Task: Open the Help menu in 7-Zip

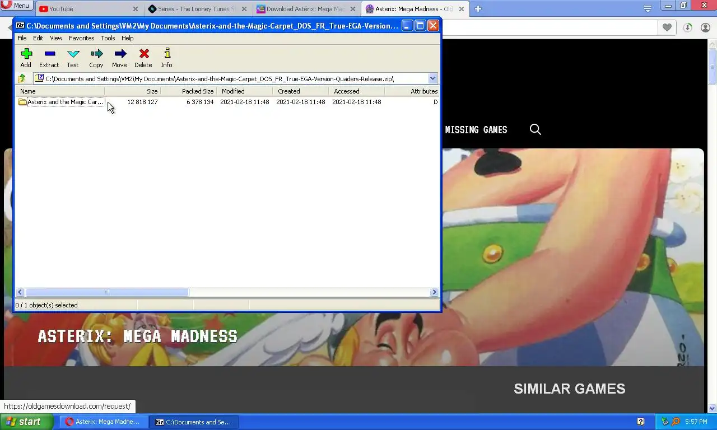Action: coord(128,38)
